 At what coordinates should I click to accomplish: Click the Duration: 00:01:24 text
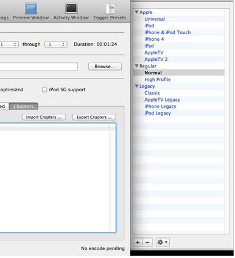95,44
